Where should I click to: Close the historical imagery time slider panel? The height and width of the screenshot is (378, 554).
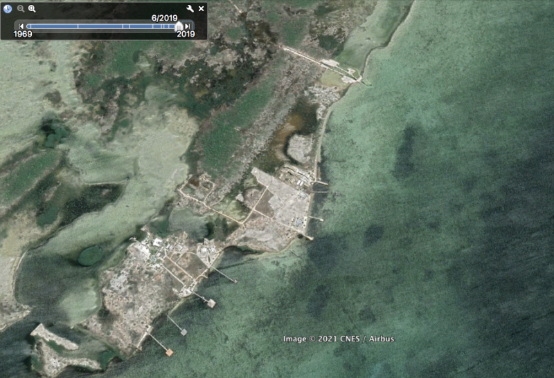[x=201, y=9]
